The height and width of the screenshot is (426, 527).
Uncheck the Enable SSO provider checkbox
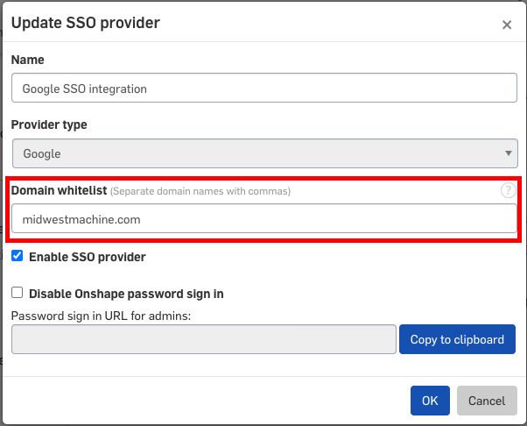[x=18, y=256]
